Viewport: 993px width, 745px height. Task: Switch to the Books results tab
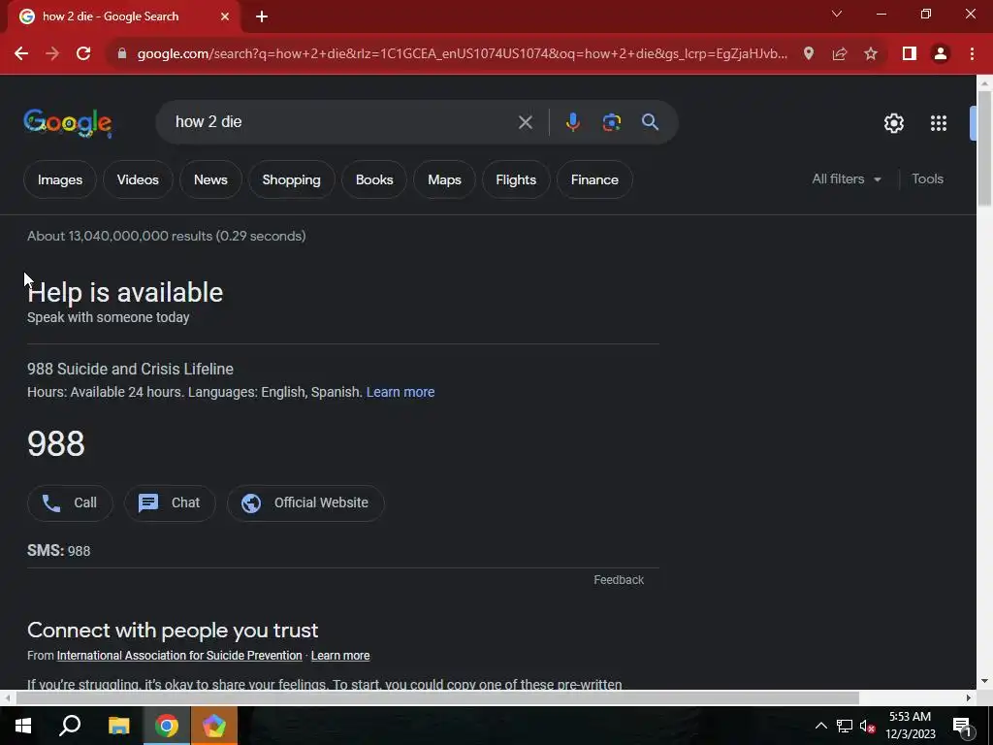click(374, 179)
